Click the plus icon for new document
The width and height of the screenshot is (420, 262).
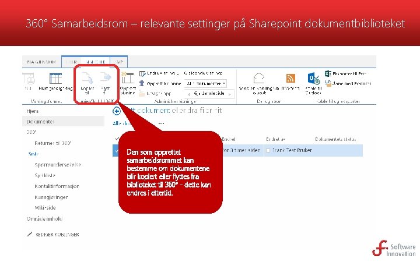[117, 111]
